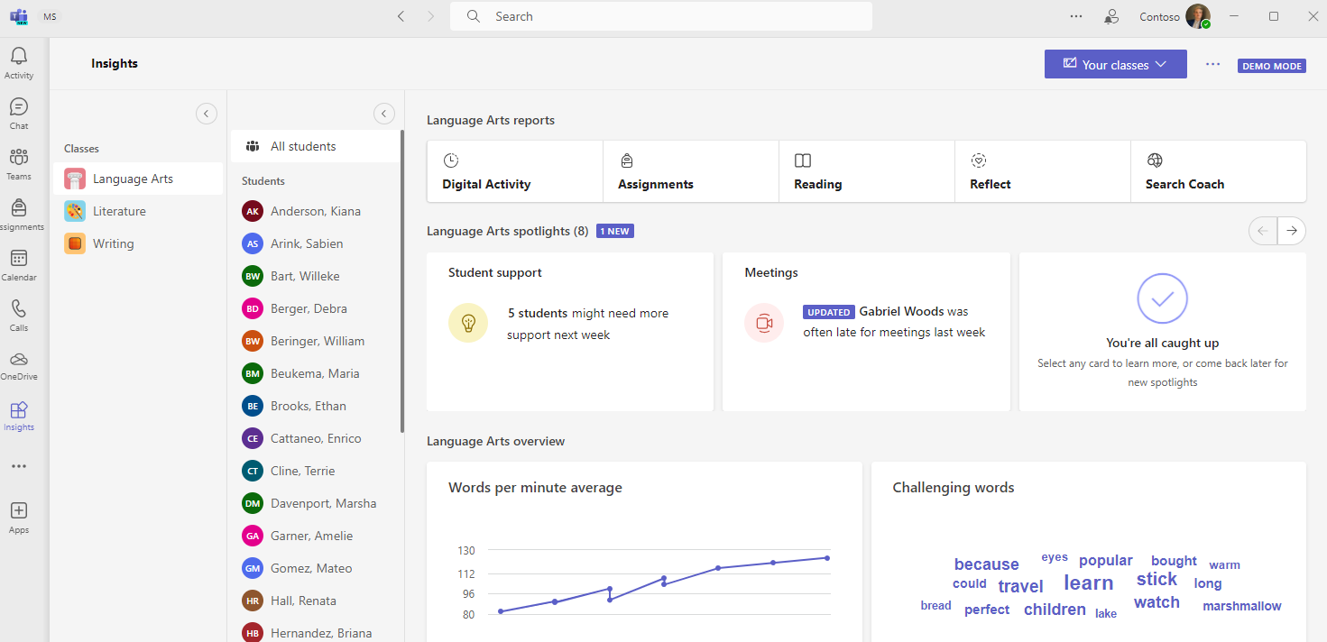Image resolution: width=1327 pixels, height=642 pixels.
Task: Go to Teams in the sidebar
Action: (19, 158)
